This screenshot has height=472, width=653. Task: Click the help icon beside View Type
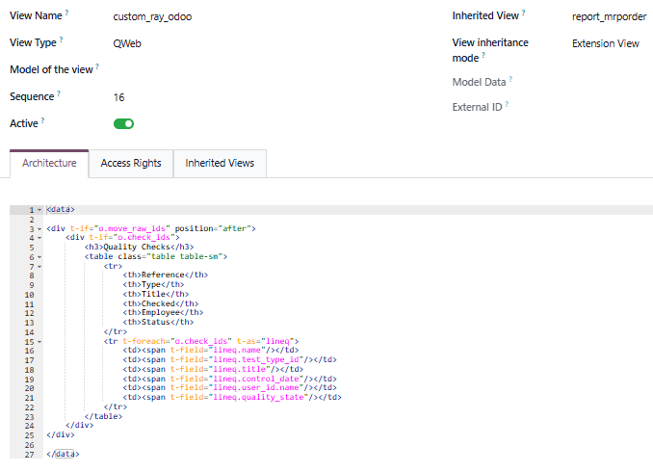click(62, 39)
